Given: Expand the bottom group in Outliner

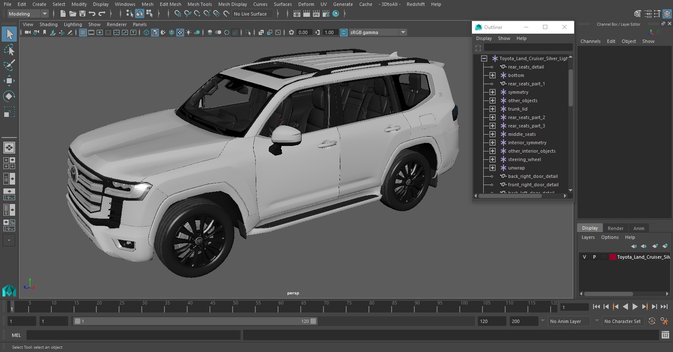Looking at the screenshot, I should [x=493, y=75].
